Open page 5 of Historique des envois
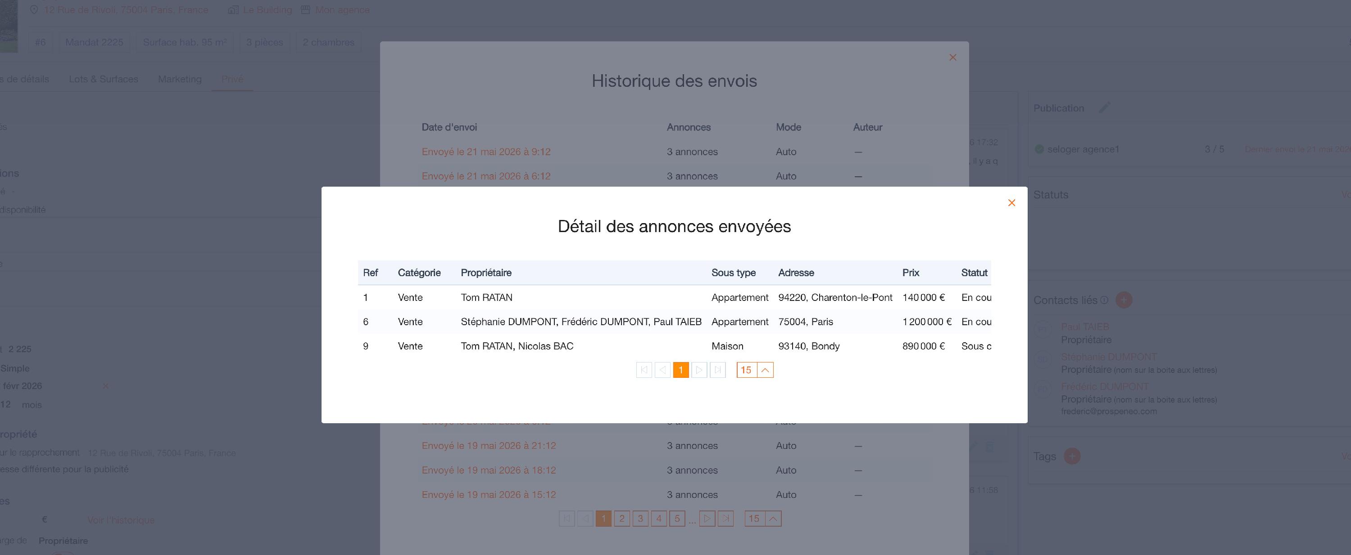The image size is (1351, 555). [x=677, y=519]
